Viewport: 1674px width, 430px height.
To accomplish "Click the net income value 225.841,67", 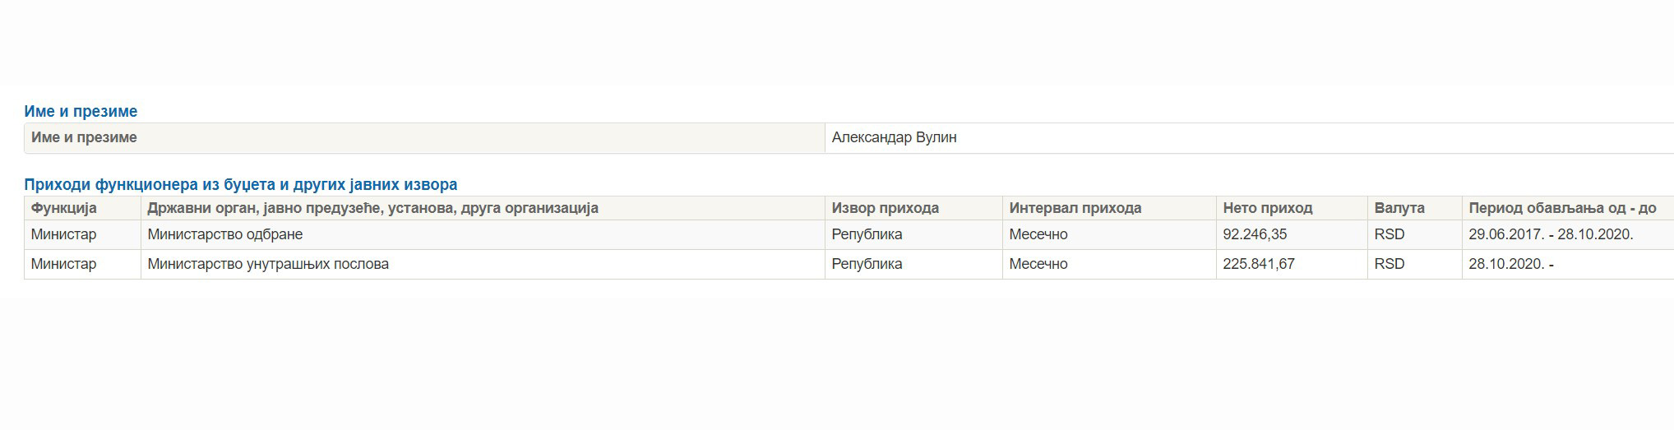I will 1260,264.
